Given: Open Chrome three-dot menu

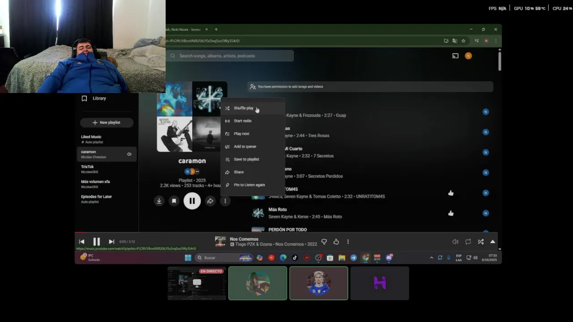Looking at the screenshot, I should (x=496, y=41).
